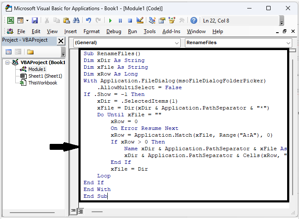Open the Toolbox icon
This screenshot has height=219, width=299.
tap(182, 20)
